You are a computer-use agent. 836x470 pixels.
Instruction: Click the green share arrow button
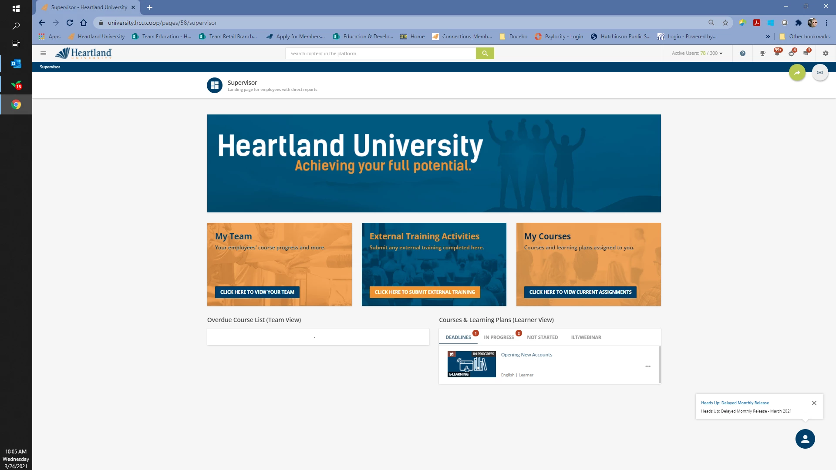(797, 73)
